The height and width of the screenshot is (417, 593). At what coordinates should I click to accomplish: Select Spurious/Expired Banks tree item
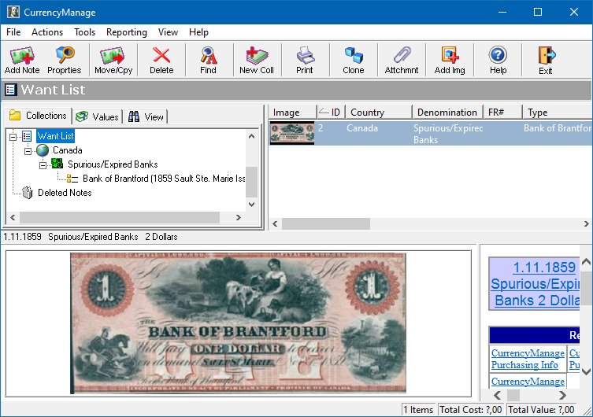point(113,164)
